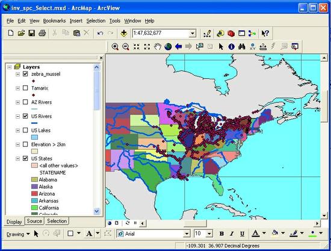Viewport: 331px width, 251px height.
Task: Open the Bookmarks menu
Action: click(x=54, y=21)
